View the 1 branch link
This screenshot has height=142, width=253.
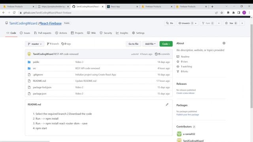coord(53,44)
